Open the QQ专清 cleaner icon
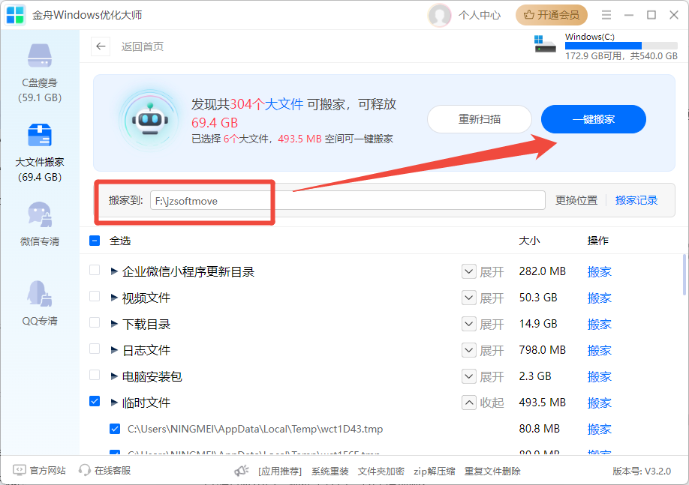Screen dimensions: 689x485 [x=40, y=293]
